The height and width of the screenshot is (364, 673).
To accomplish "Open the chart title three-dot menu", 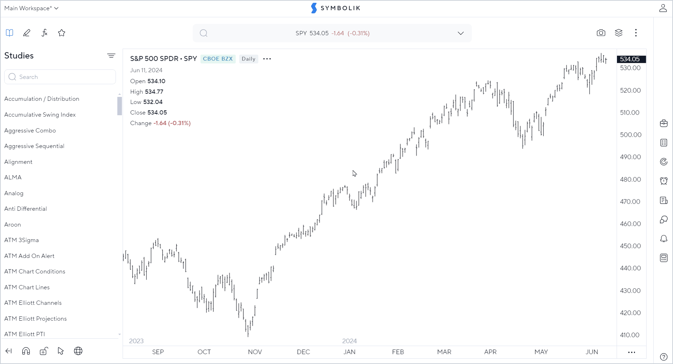I will pyautogui.click(x=267, y=59).
